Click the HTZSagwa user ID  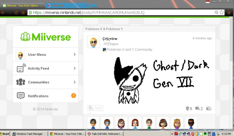tap(111, 44)
